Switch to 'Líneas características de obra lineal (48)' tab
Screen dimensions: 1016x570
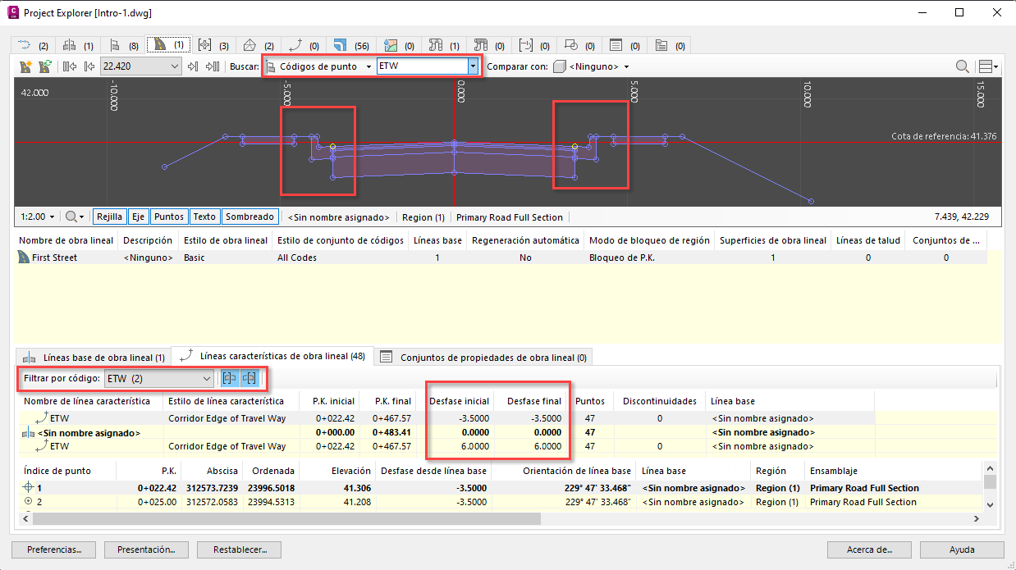[x=272, y=357]
